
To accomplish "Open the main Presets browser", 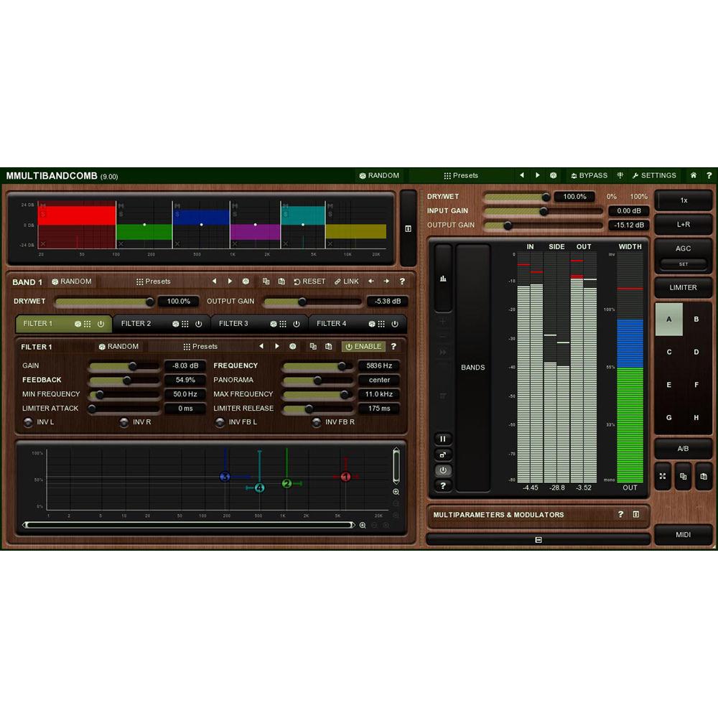I will [462, 175].
